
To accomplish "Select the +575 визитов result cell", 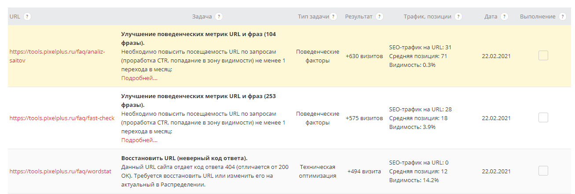I will click(x=364, y=118).
